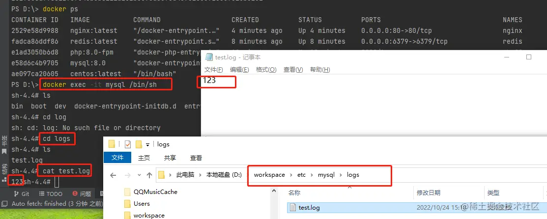Open the 格式(O) menu in Notepad
The height and width of the screenshot is (219, 547).
[x=266, y=70]
